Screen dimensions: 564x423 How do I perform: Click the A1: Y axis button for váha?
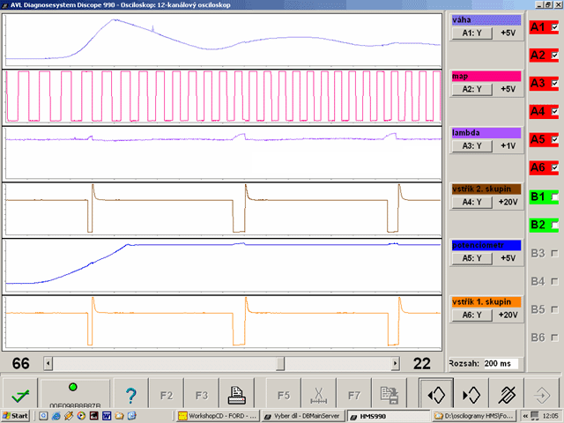pyautogui.click(x=472, y=33)
